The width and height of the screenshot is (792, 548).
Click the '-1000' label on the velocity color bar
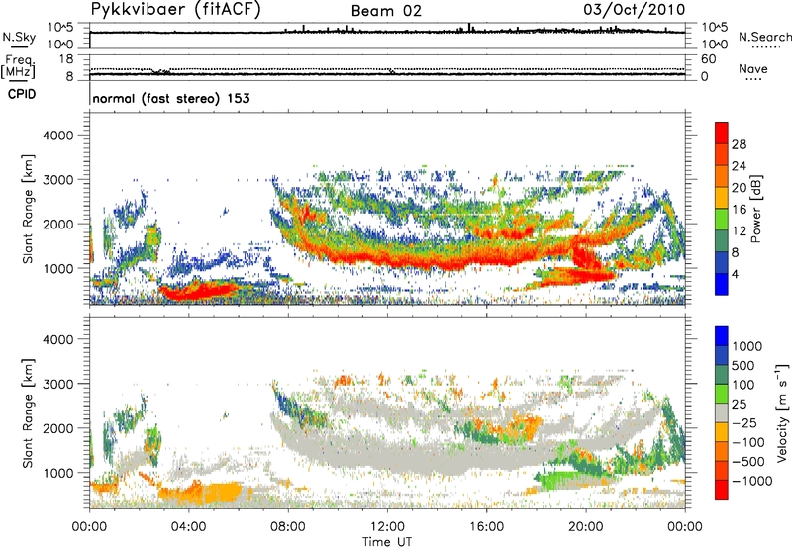tap(751, 481)
